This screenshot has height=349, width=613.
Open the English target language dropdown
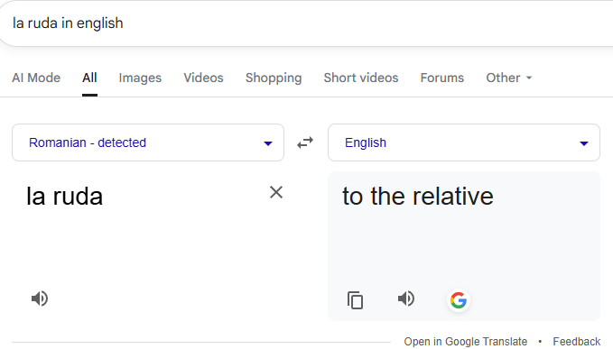coord(464,142)
